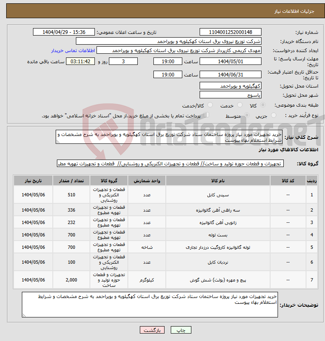Click the buyer organization name field
This screenshot has width=325, height=341.
(169, 41)
